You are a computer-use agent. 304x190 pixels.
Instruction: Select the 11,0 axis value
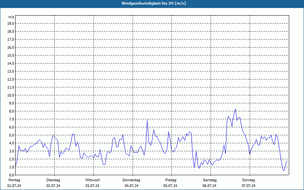point(11,87)
